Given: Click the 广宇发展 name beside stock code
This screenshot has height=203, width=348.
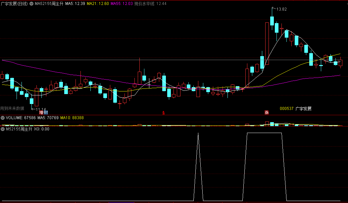Looking at the screenshot, I should coord(303,109).
